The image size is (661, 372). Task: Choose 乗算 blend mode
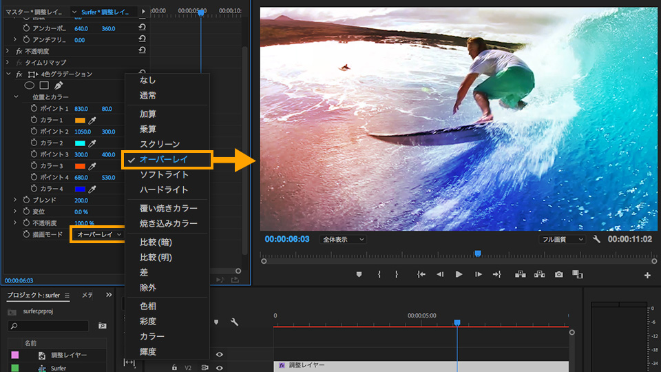click(x=167, y=129)
